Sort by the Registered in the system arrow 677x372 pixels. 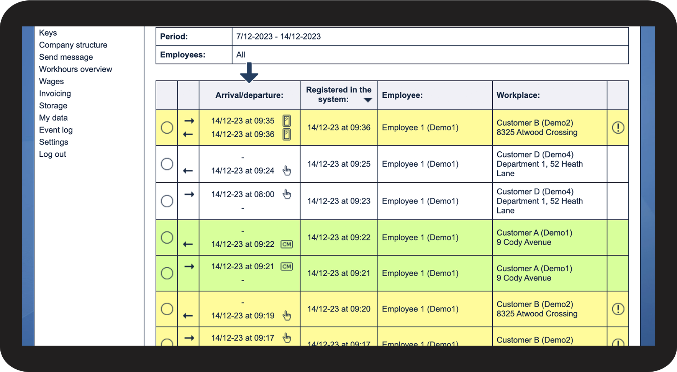[368, 100]
